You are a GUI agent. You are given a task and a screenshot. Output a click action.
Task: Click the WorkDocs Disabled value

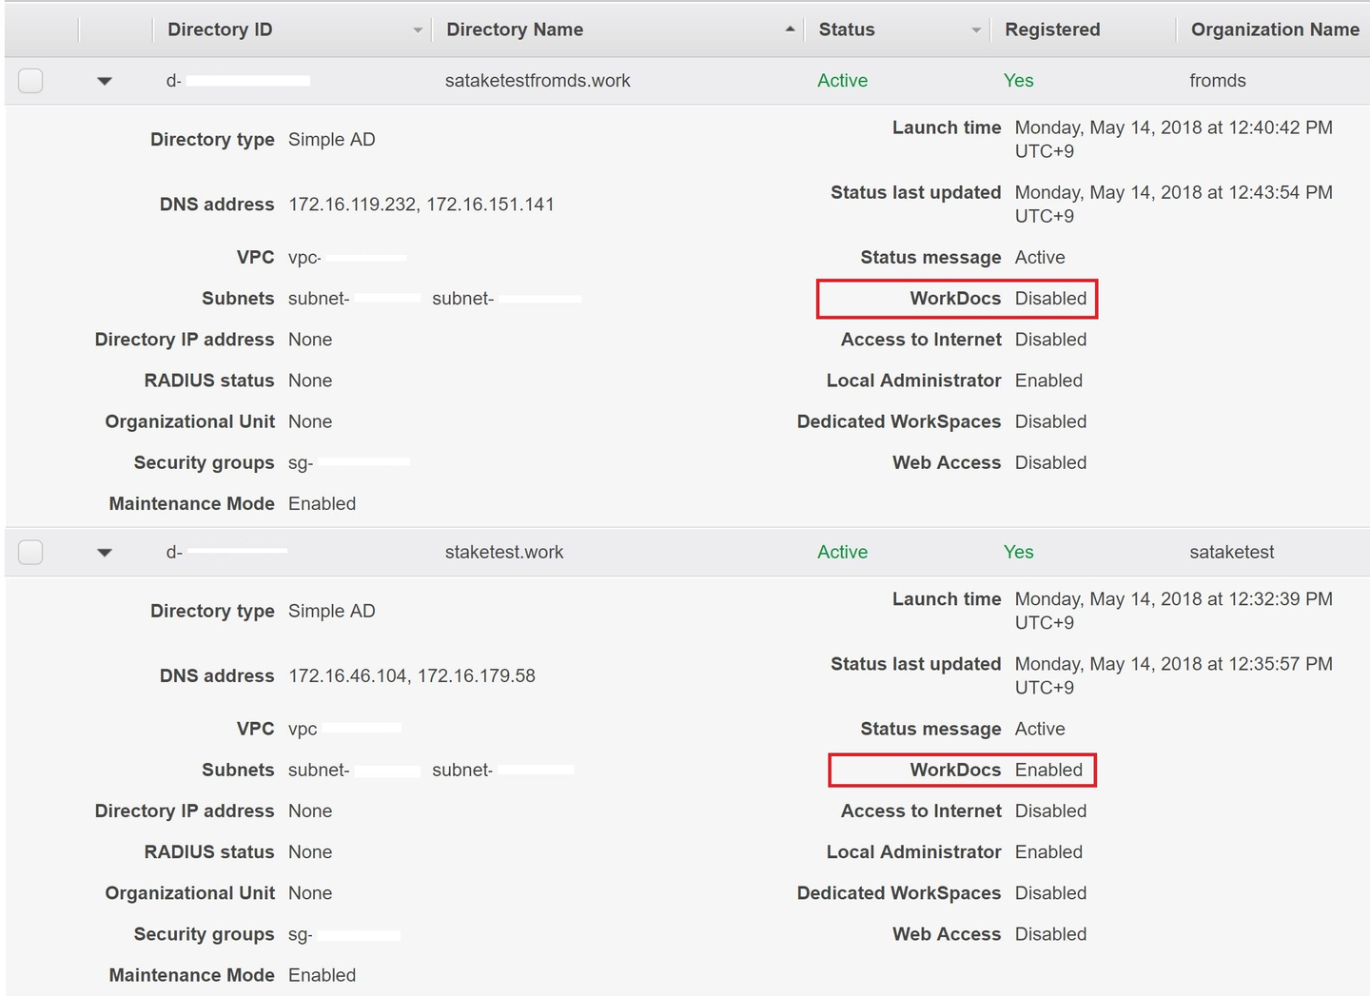(x=1050, y=299)
